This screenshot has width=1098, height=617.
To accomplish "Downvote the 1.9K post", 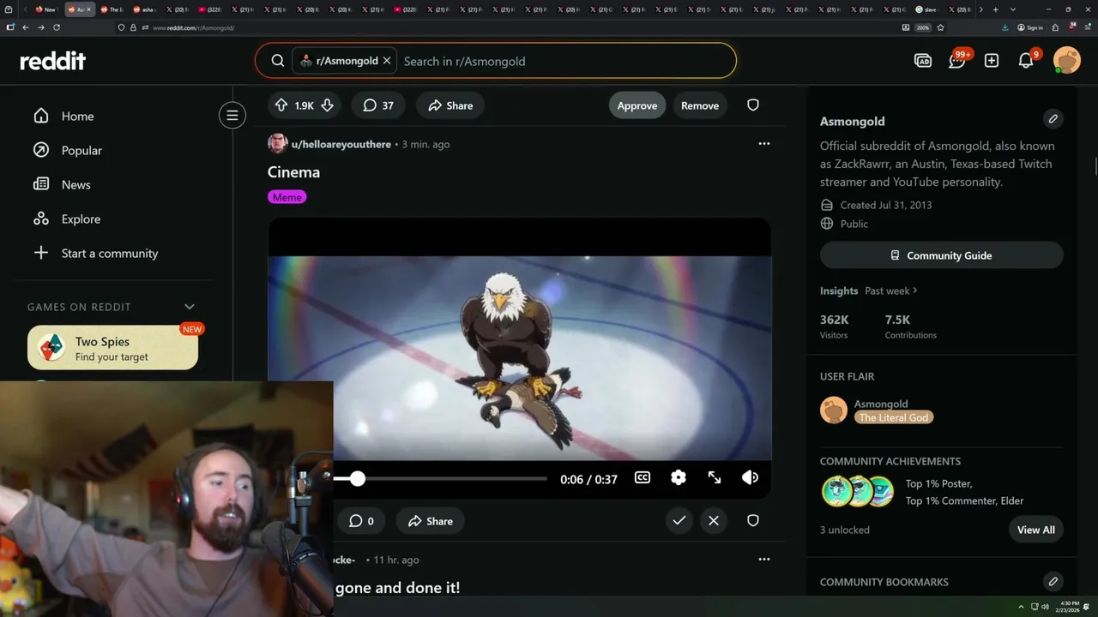I will 327,105.
